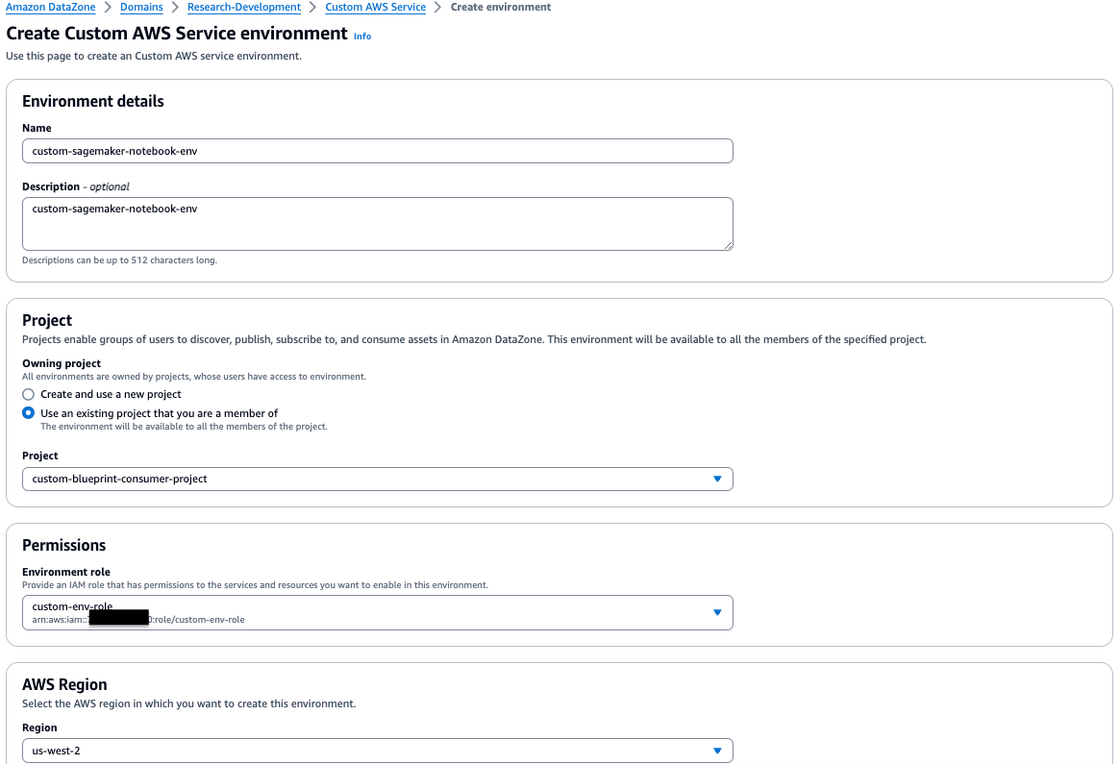Open the Amazon DataZone breadcrumb link
1119x764 pixels.
tap(51, 7)
